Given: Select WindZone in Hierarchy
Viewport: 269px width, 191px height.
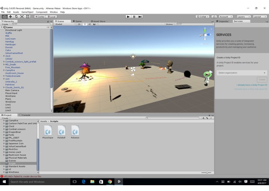Looking at the screenshot, I should pyautogui.click(x=10, y=102).
